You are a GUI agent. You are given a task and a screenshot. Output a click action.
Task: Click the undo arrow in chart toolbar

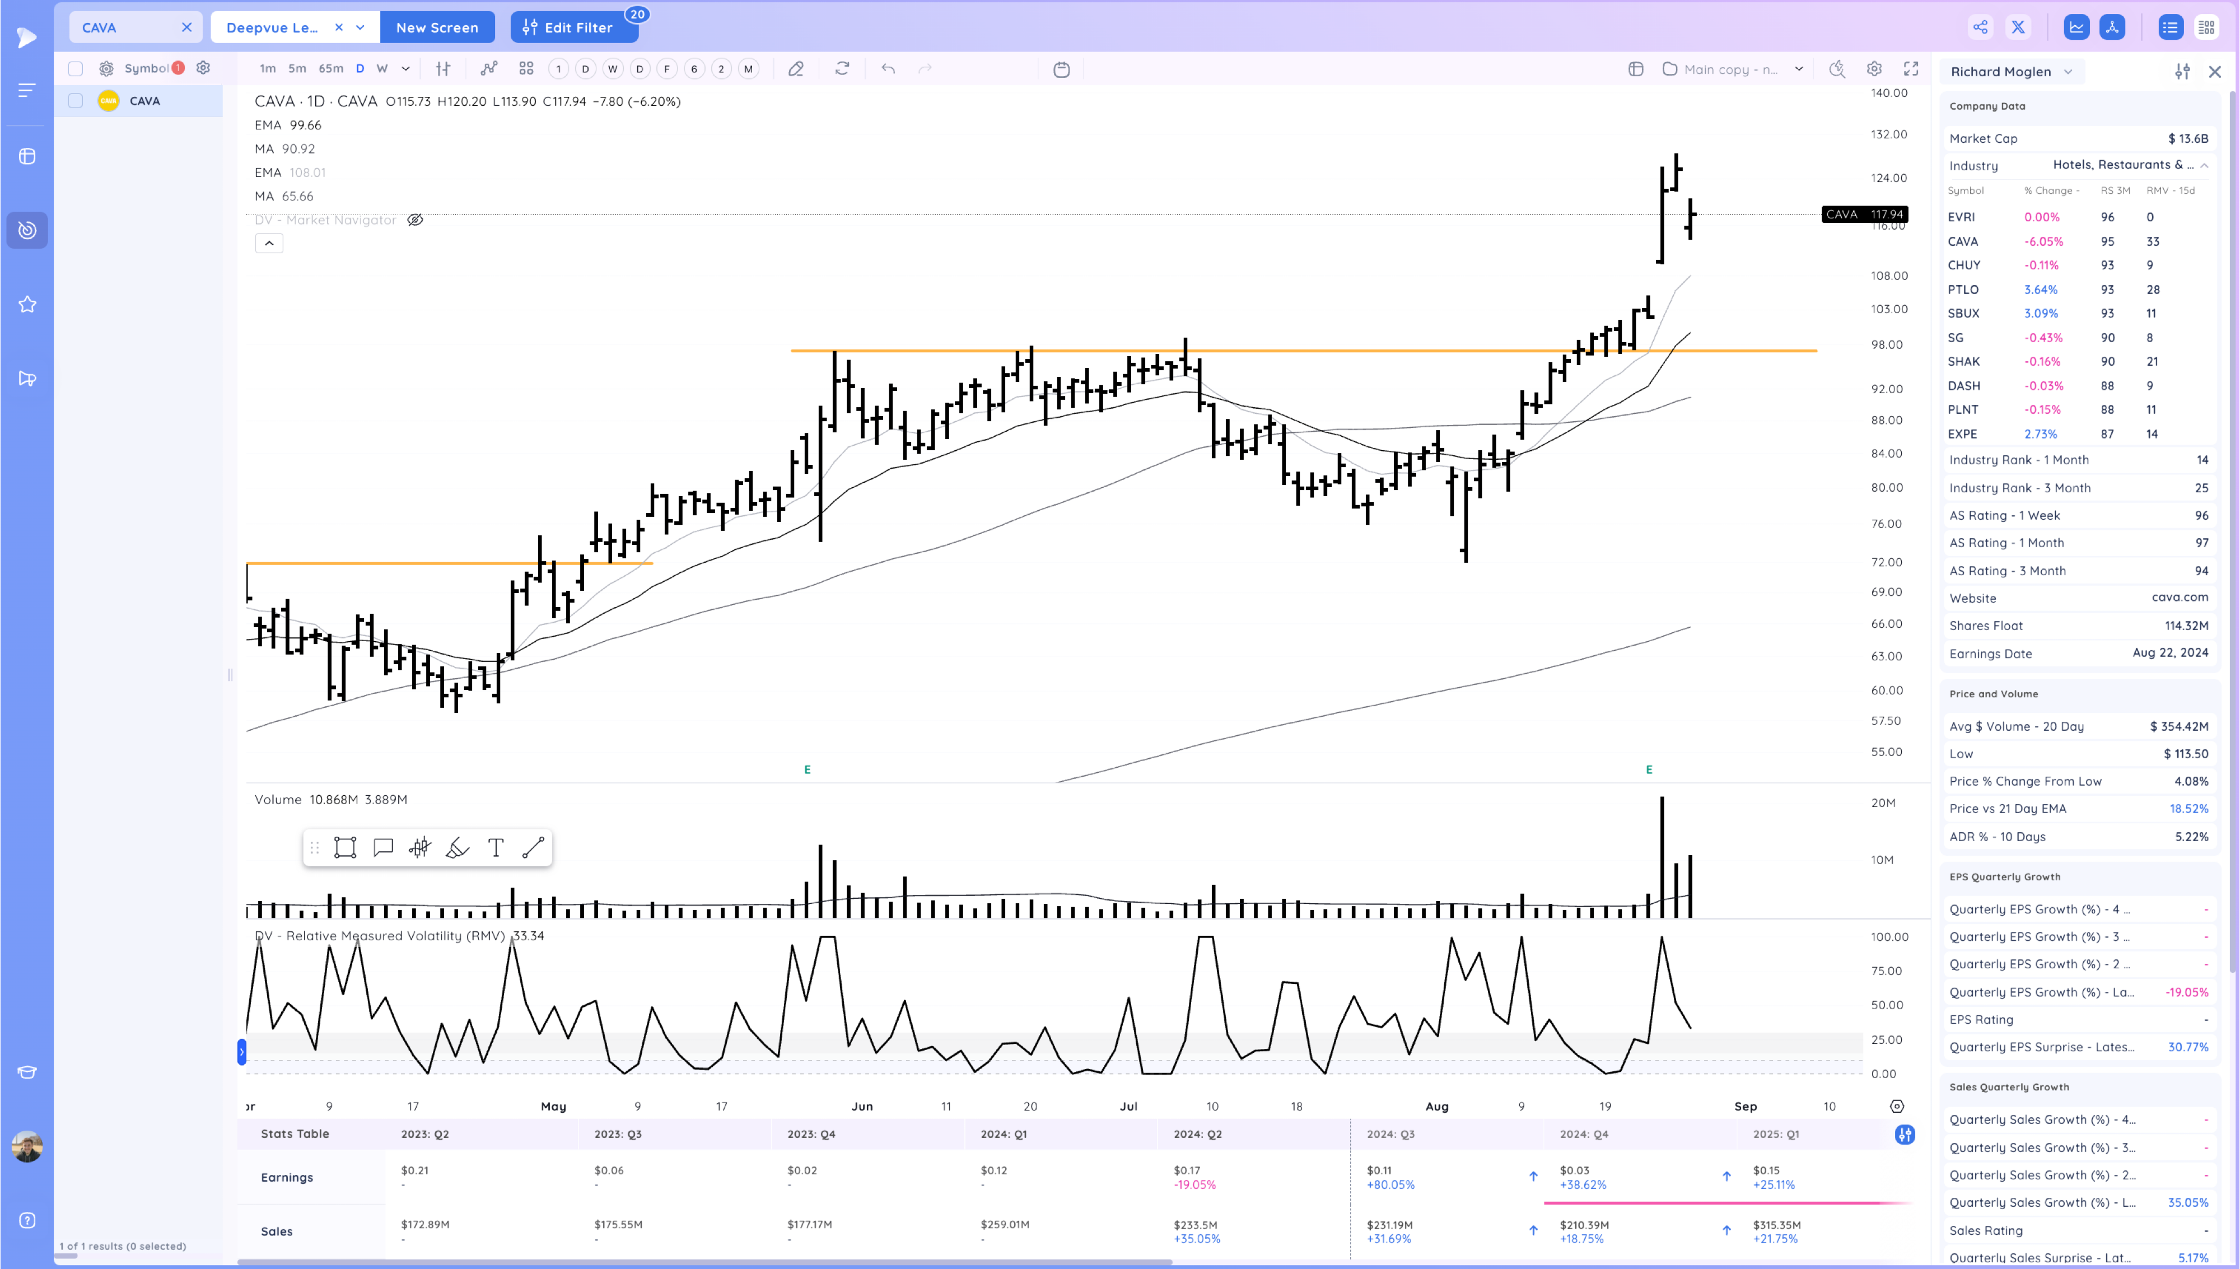pos(888,69)
